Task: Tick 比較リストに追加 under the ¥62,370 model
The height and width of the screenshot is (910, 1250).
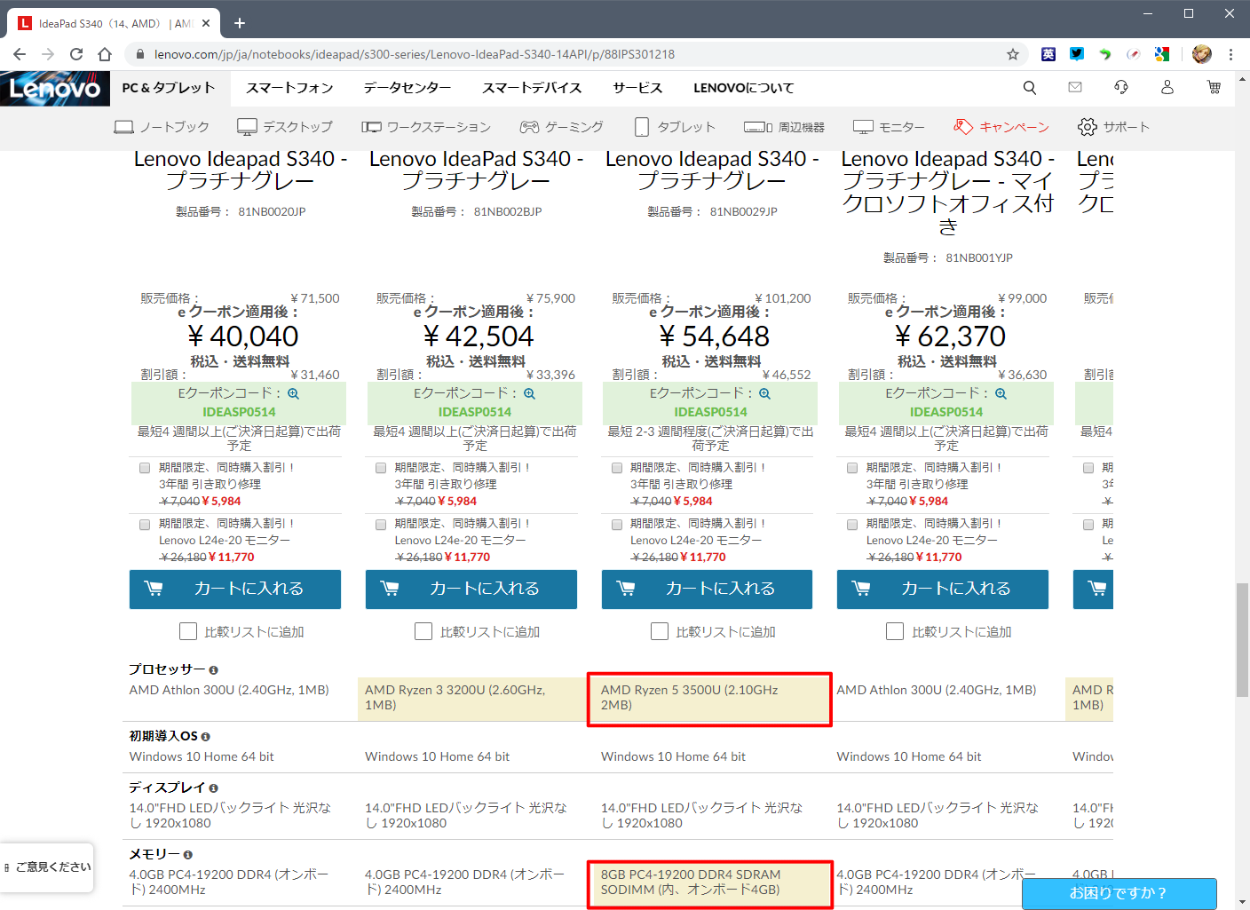Action: click(895, 631)
